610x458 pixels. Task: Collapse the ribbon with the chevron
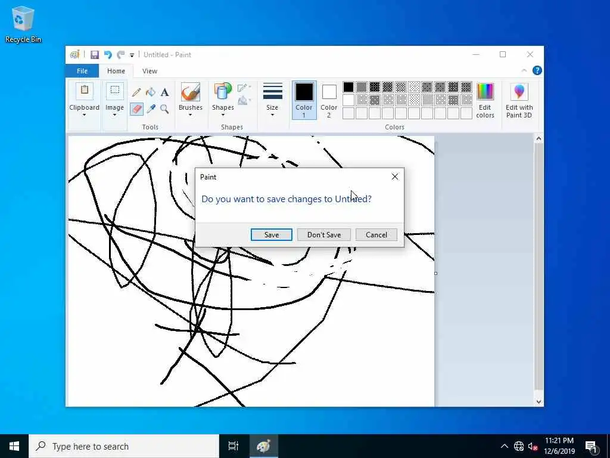coord(524,70)
